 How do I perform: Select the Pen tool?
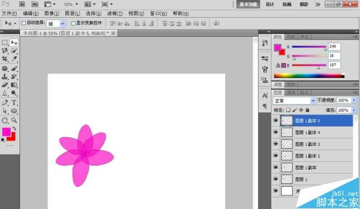coord(5,102)
